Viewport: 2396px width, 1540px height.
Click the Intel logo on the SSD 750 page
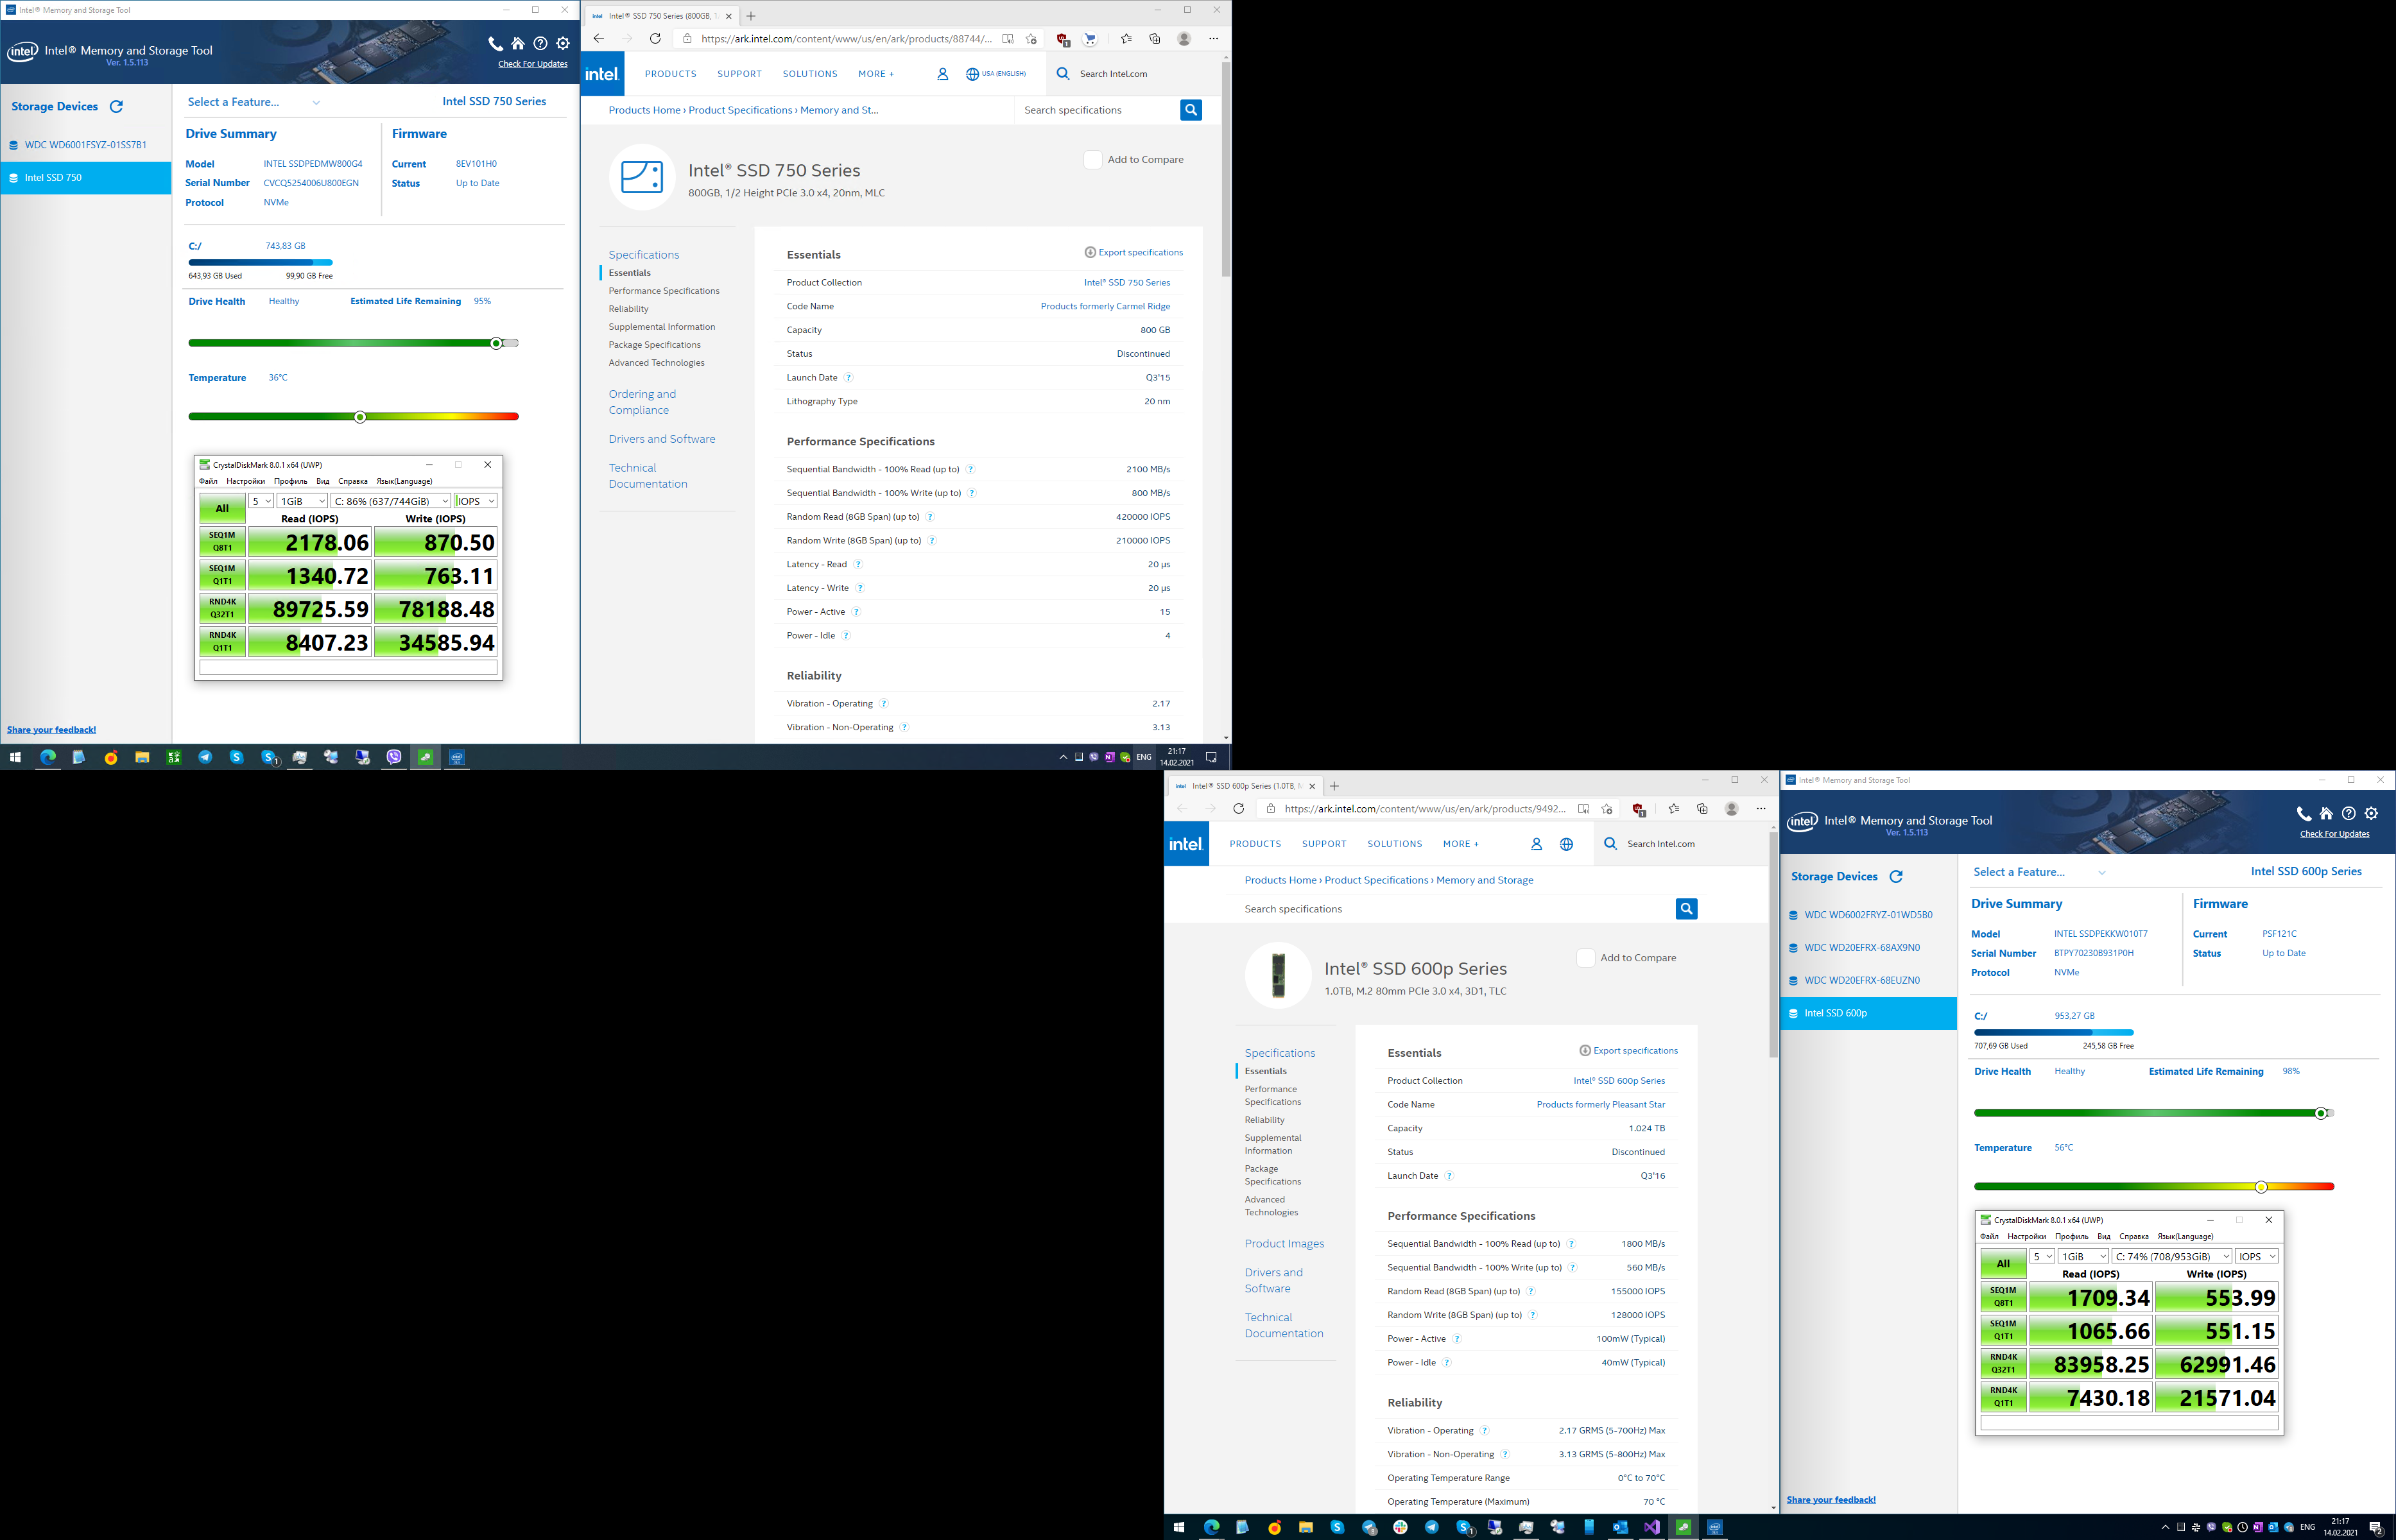click(x=602, y=74)
